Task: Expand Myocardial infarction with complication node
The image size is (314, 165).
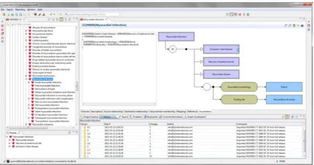Action: point(29,99)
